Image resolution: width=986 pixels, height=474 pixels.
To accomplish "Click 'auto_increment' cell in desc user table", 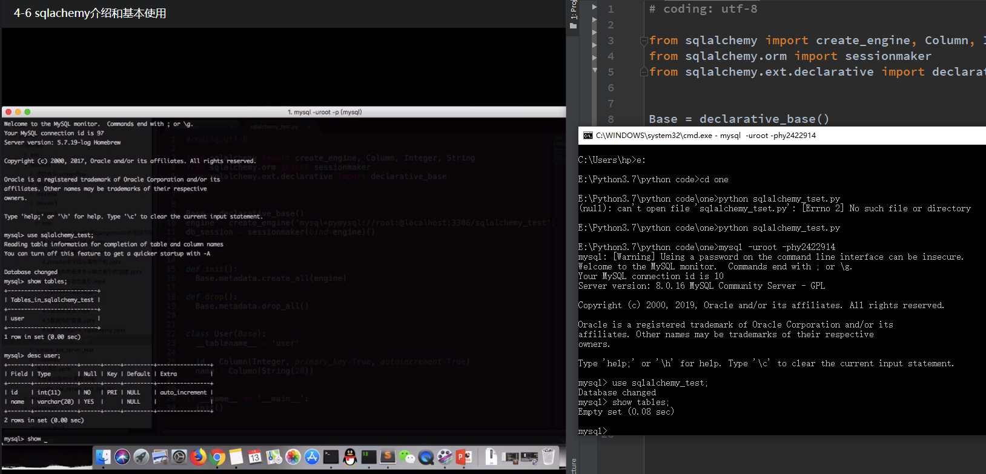I will pos(184,392).
